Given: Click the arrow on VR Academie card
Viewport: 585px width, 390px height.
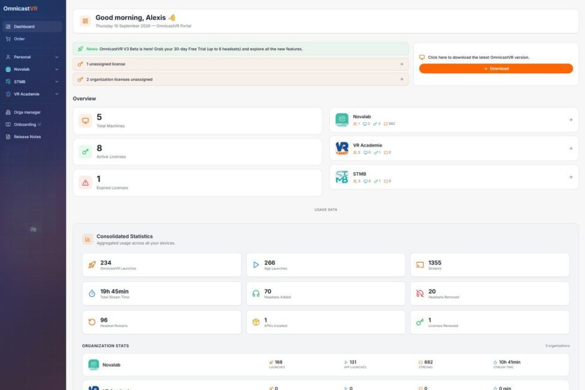Looking at the screenshot, I should pyautogui.click(x=571, y=149).
